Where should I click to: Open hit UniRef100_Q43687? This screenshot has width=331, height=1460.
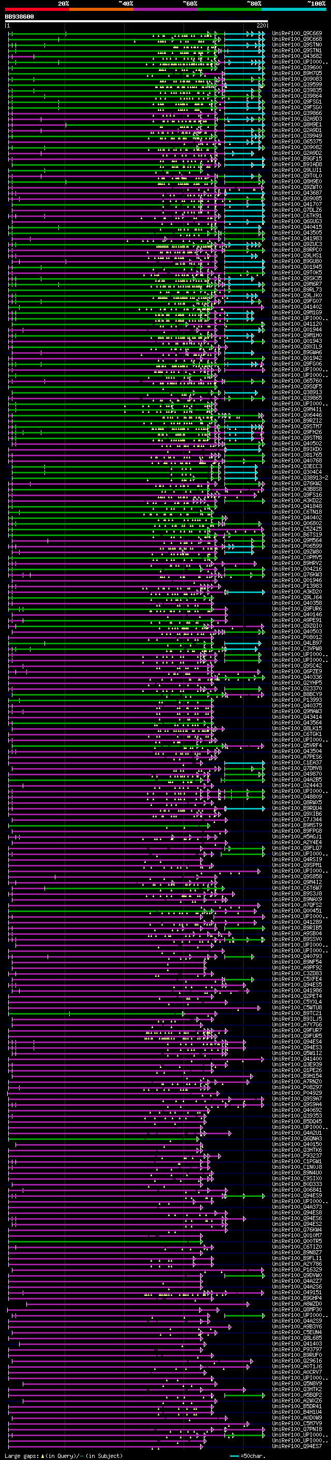click(297, 193)
